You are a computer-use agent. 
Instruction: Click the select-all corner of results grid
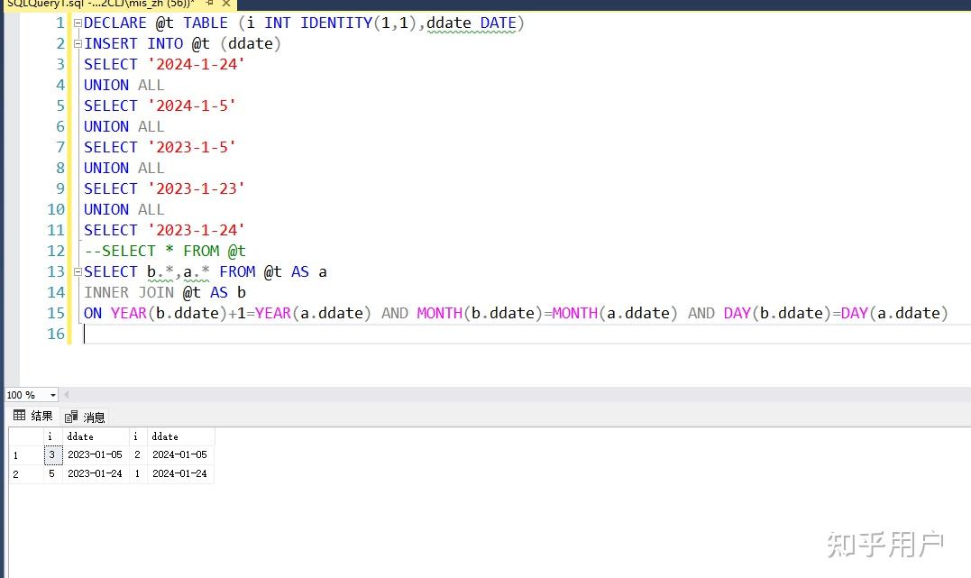tap(26, 436)
